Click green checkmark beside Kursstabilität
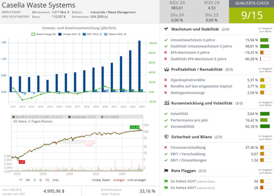This screenshot has height=196, width=274. pyautogui.click(x=166, y=127)
